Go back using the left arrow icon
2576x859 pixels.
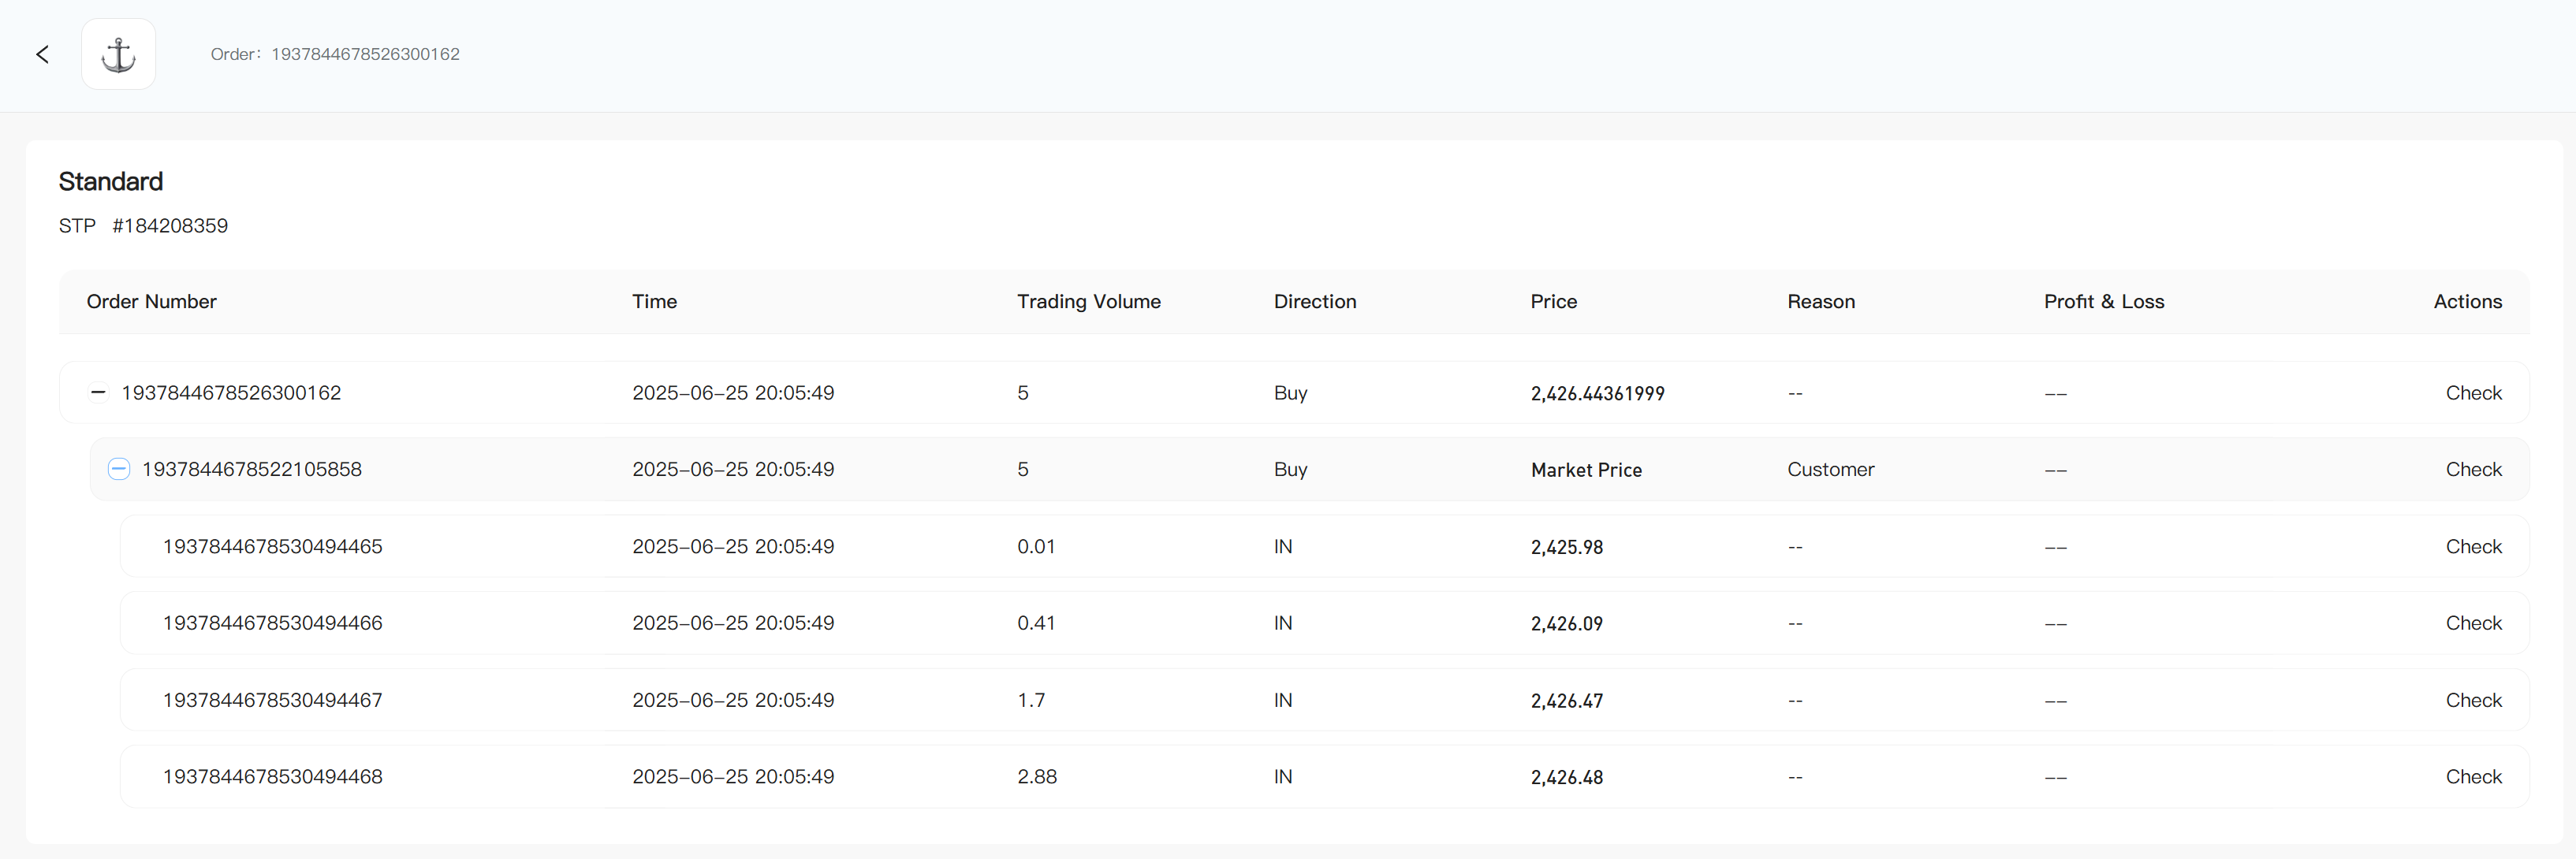pyautogui.click(x=42, y=54)
